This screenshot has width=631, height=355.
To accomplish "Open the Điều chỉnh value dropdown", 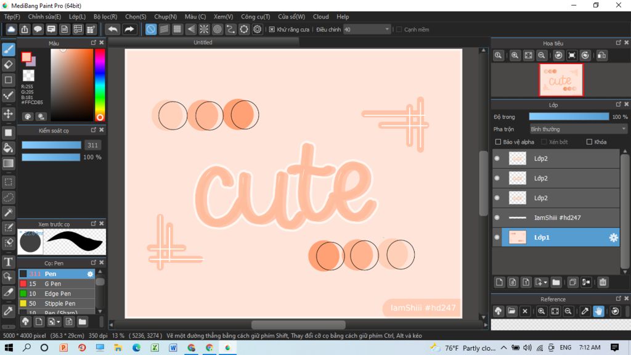I will point(367,30).
